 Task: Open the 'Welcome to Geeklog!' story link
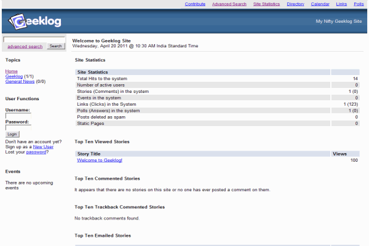99,160
